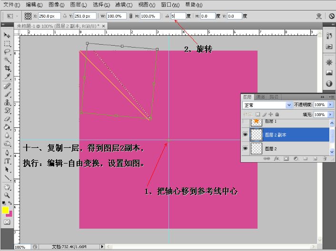Hide the 图层 2 副本 layer
336x251 pixels.
(x=245, y=135)
